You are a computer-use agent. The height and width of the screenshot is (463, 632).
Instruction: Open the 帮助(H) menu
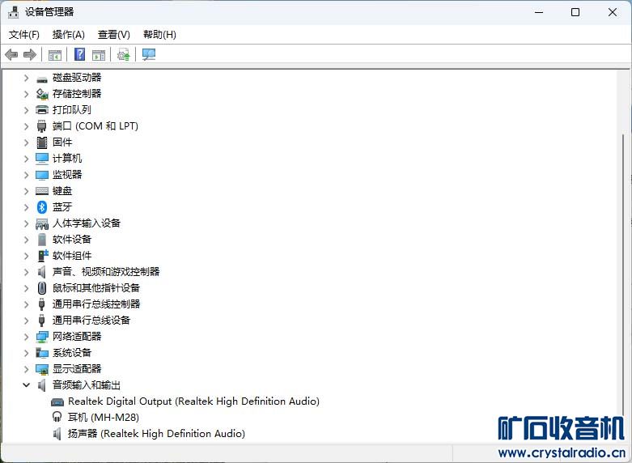159,35
